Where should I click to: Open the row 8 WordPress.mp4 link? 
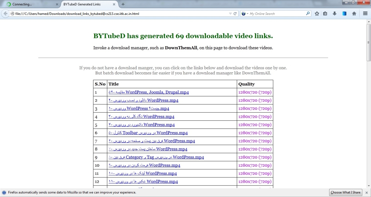[x=148, y=149]
